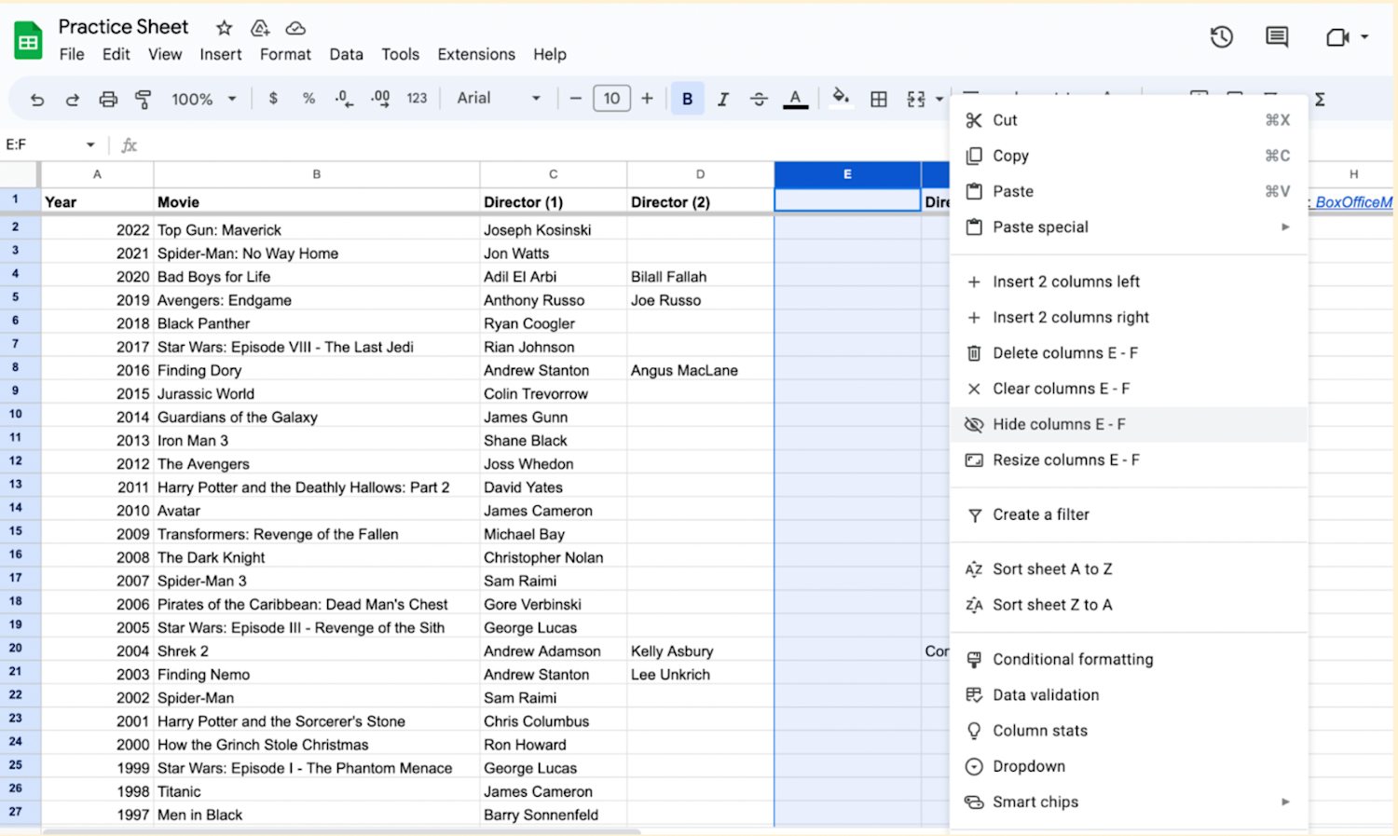Open the text color picker
The width and height of the screenshot is (1398, 836).
(795, 99)
